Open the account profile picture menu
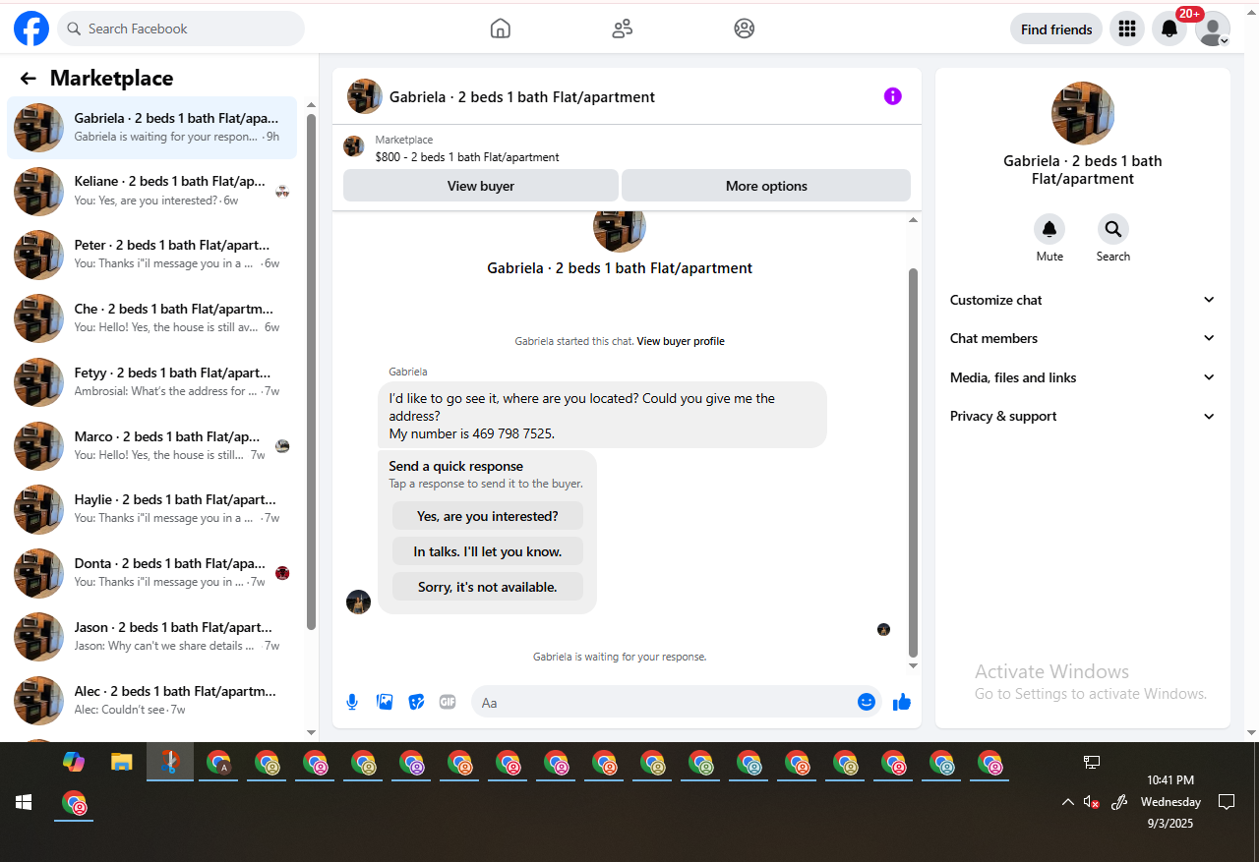Viewport: 1259px width, 862px height. [x=1212, y=29]
